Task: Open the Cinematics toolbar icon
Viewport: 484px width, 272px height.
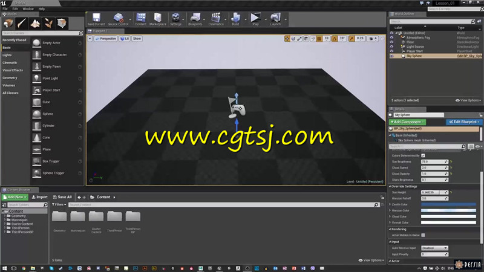Action: tap(216, 19)
